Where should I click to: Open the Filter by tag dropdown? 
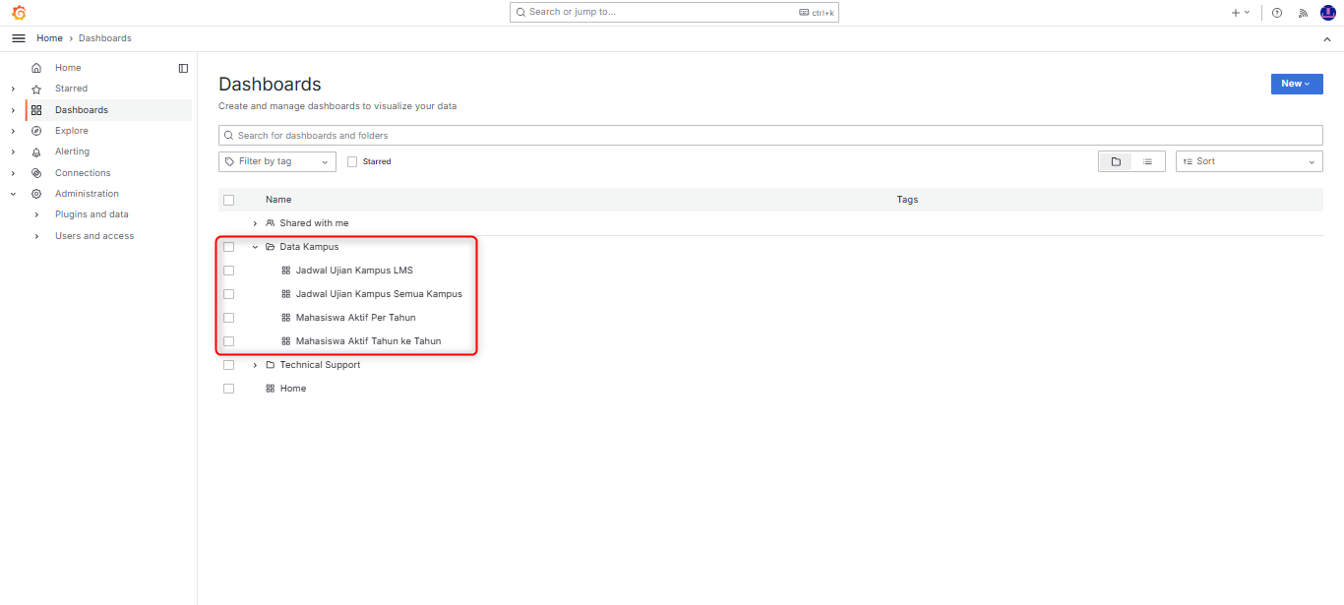click(276, 161)
